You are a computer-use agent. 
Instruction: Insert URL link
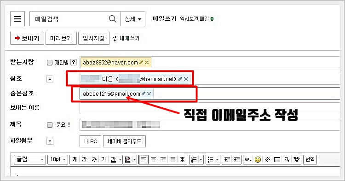[x=248, y=159]
